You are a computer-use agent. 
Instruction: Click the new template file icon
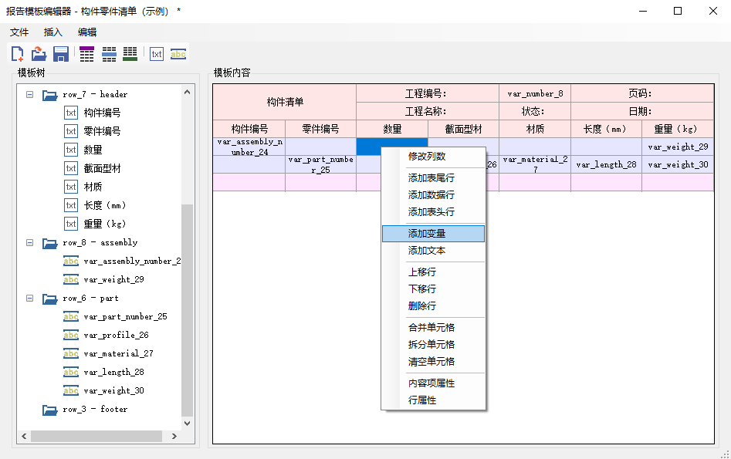pyautogui.click(x=17, y=54)
